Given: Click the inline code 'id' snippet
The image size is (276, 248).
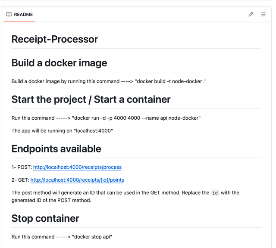Looking at the screenshot, I should click(215, 193).
